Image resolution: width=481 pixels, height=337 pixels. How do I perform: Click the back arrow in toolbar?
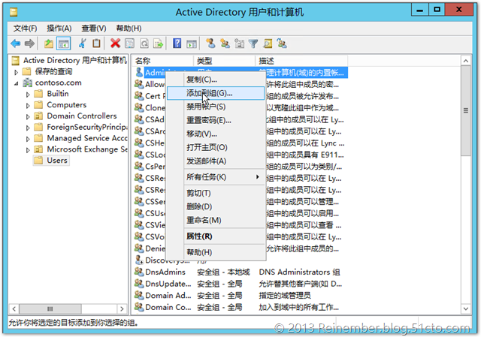click(x=13, y=44)
